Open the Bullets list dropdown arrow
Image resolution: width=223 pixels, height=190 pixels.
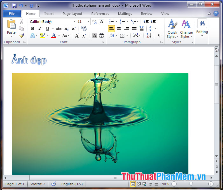coord(117,21)
